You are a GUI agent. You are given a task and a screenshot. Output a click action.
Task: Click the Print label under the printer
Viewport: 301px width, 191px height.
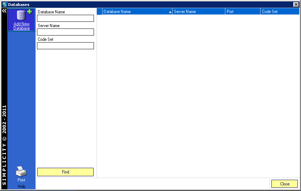(21, 180)
